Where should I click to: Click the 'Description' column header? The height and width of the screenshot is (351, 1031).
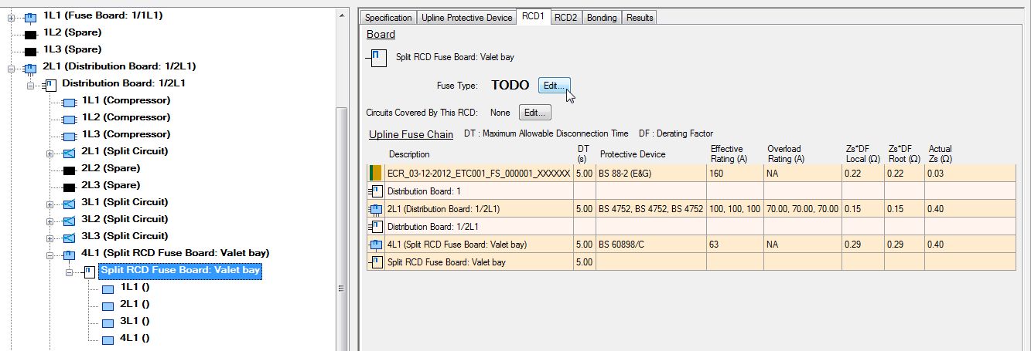409,154
